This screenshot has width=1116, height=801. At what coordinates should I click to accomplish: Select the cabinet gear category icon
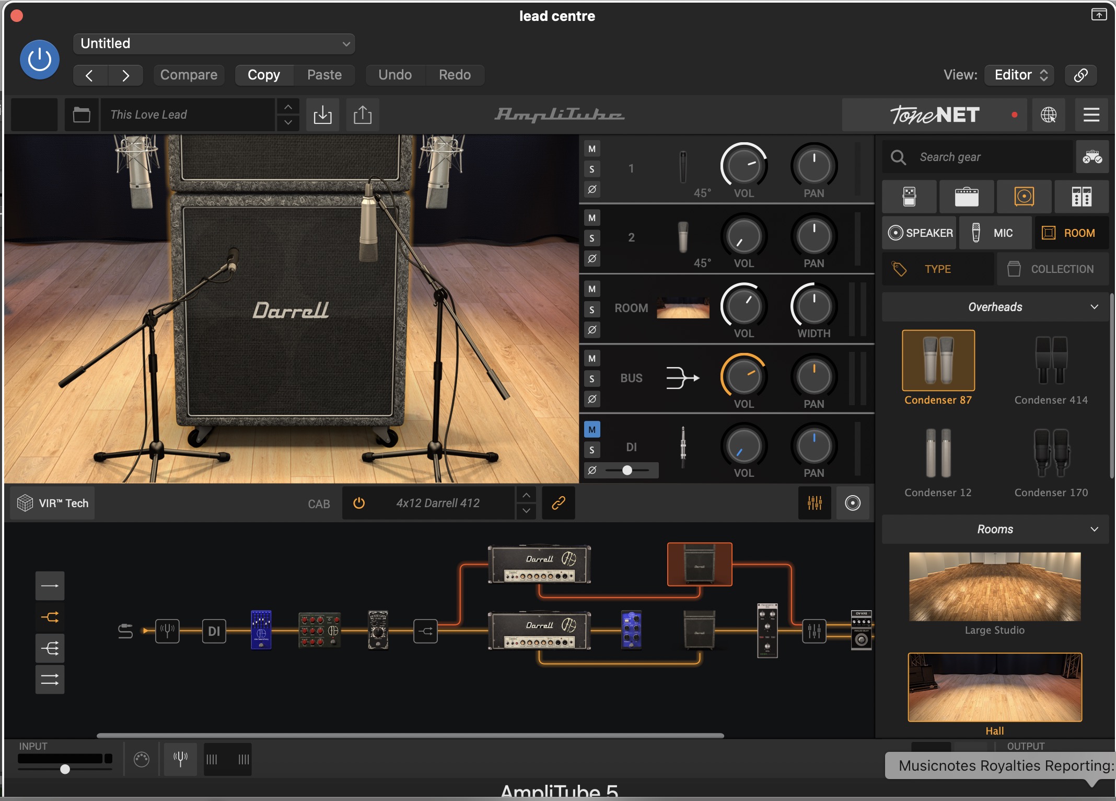point(1024,197)
